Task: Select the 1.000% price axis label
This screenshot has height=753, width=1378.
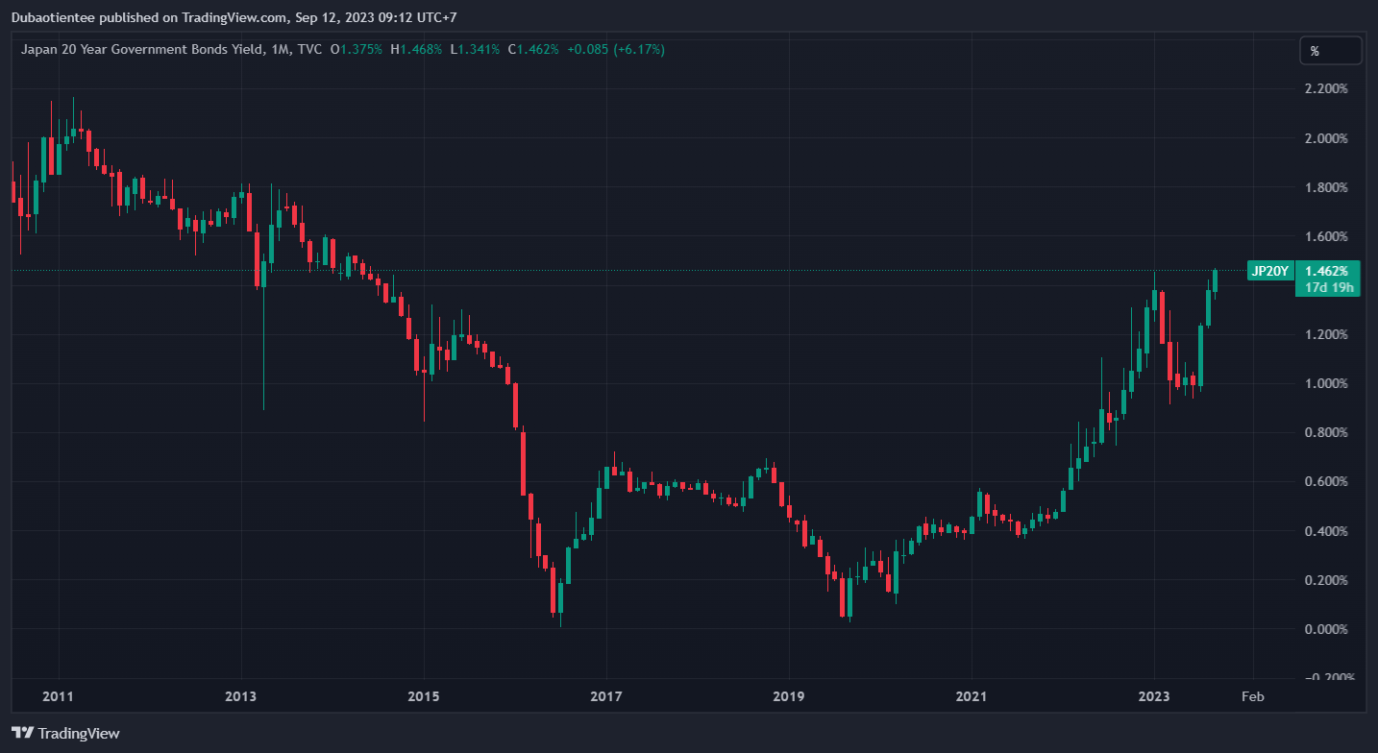Action: [x=1326, y=384]
